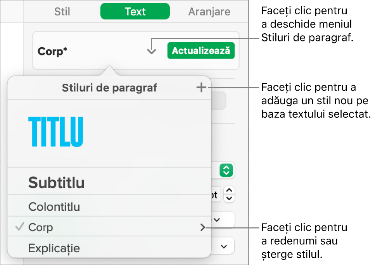Apply the TITLU paragraph style
The height and width of the screenshot is (265, 375).
109,133
